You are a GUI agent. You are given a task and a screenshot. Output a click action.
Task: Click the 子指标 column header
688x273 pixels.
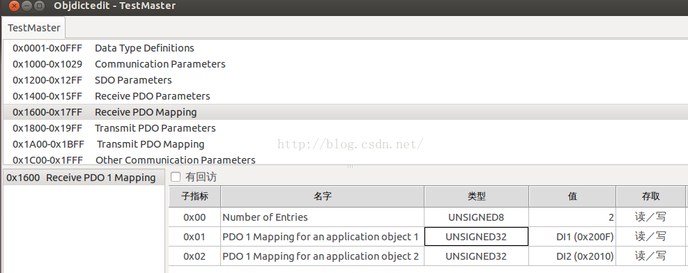pos(194,196)
